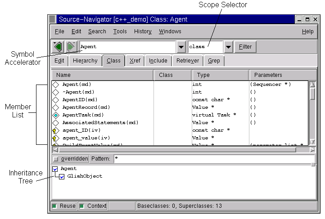Select the AgentTask(md) member row
Image resolution: width=325 pixels, height=219 pixels.
point(180,115)
